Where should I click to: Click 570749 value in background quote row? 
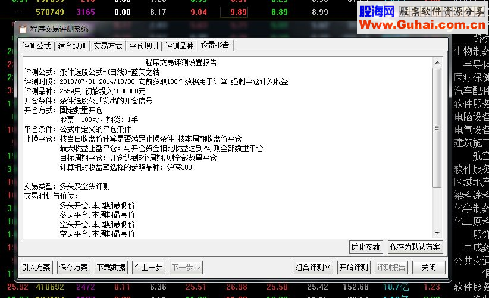[x=50, y=12]
